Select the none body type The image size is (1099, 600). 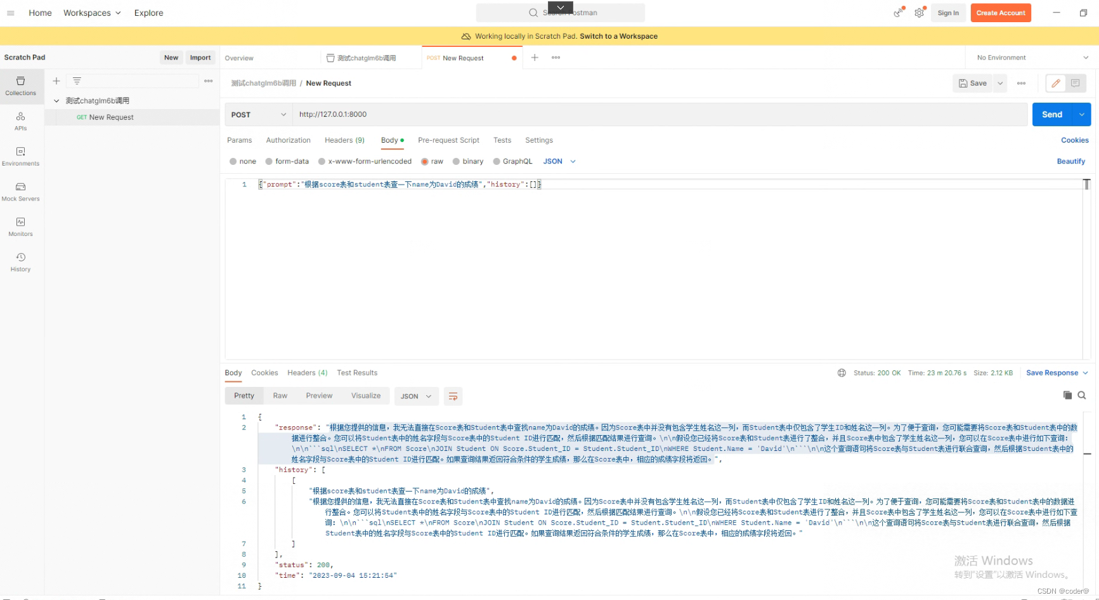tap(243, 162)
